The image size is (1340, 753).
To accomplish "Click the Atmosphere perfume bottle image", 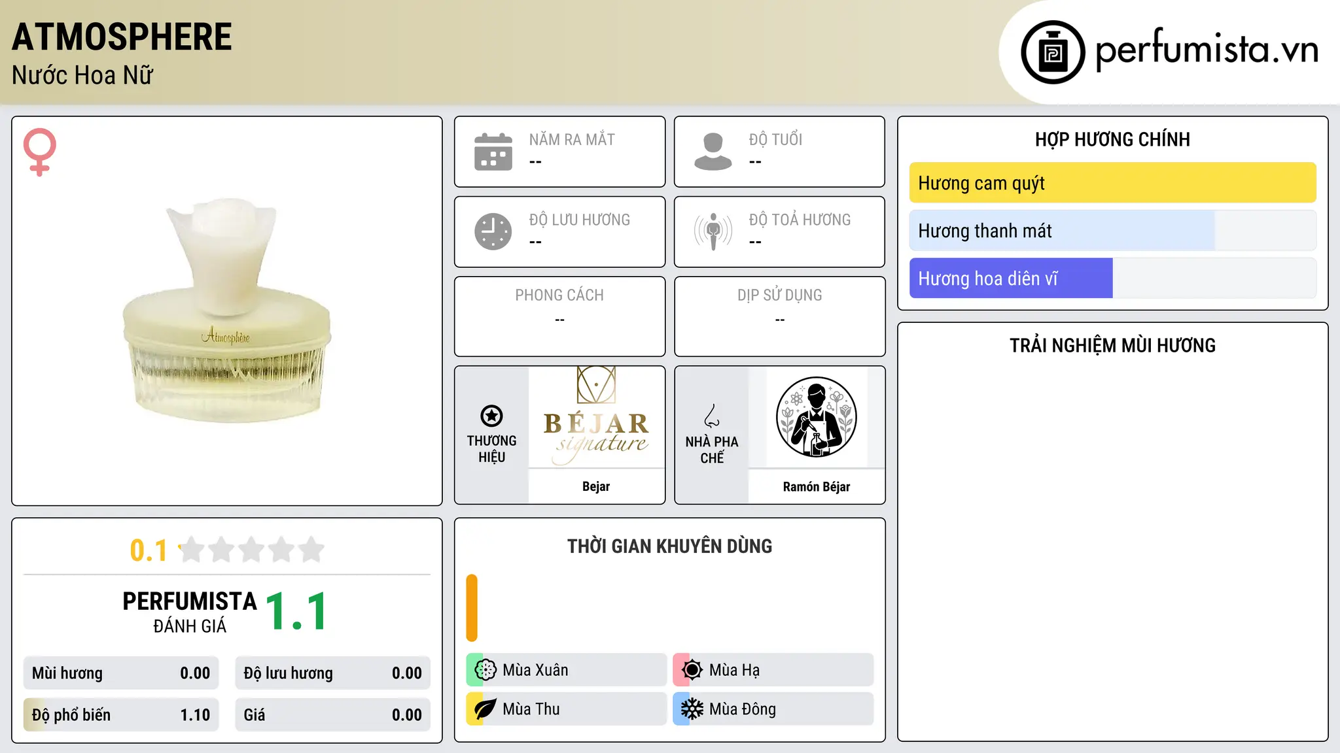I will click(227, 310).
